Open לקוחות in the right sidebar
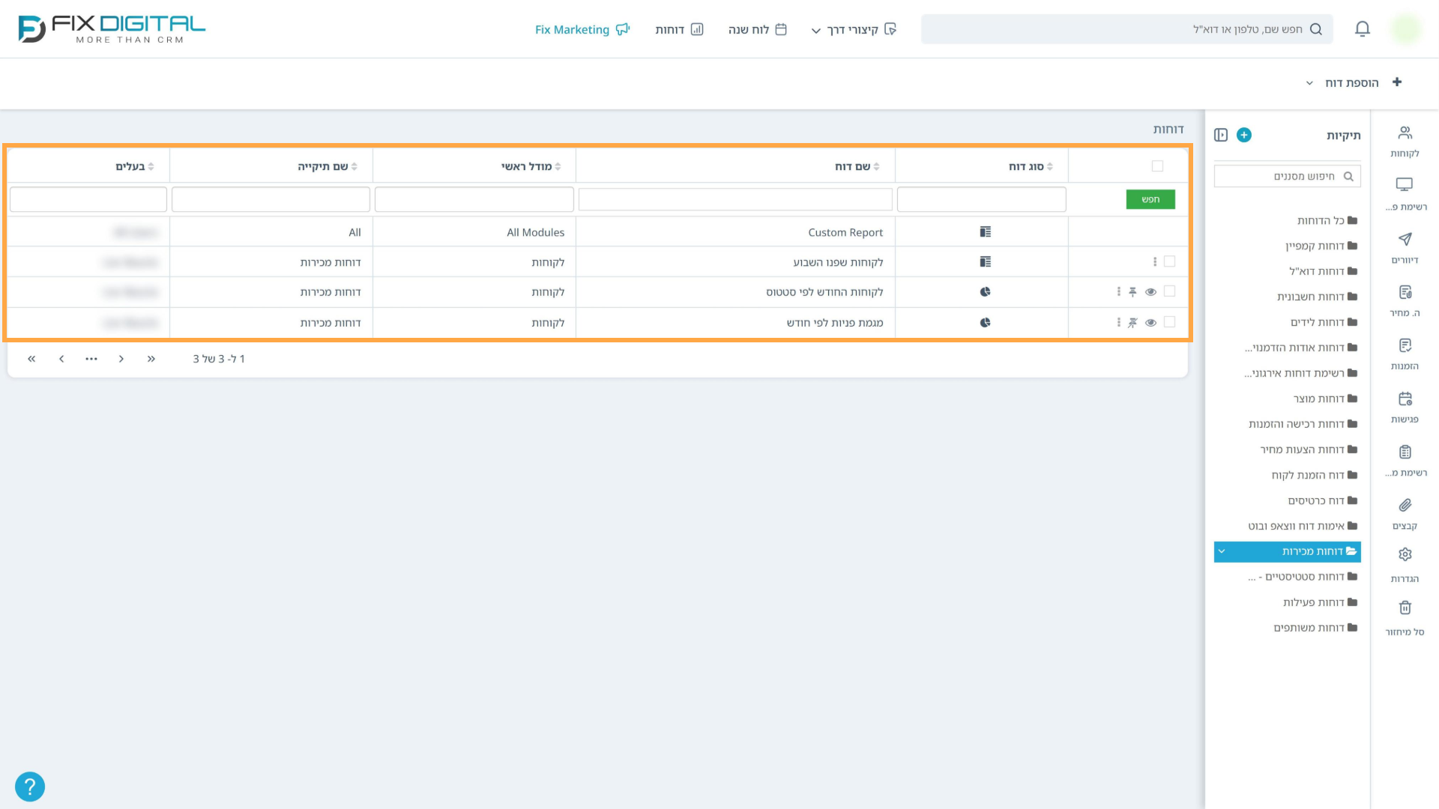This screenshot has width=1439, height=809. click(1405, 142)
